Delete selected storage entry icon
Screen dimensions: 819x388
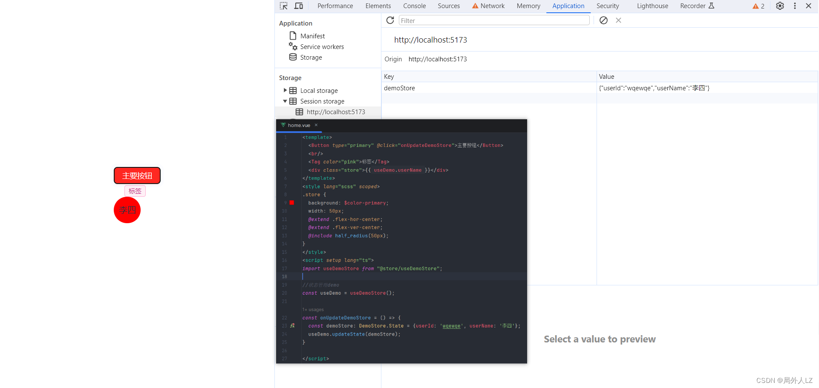tap(618, 20)
